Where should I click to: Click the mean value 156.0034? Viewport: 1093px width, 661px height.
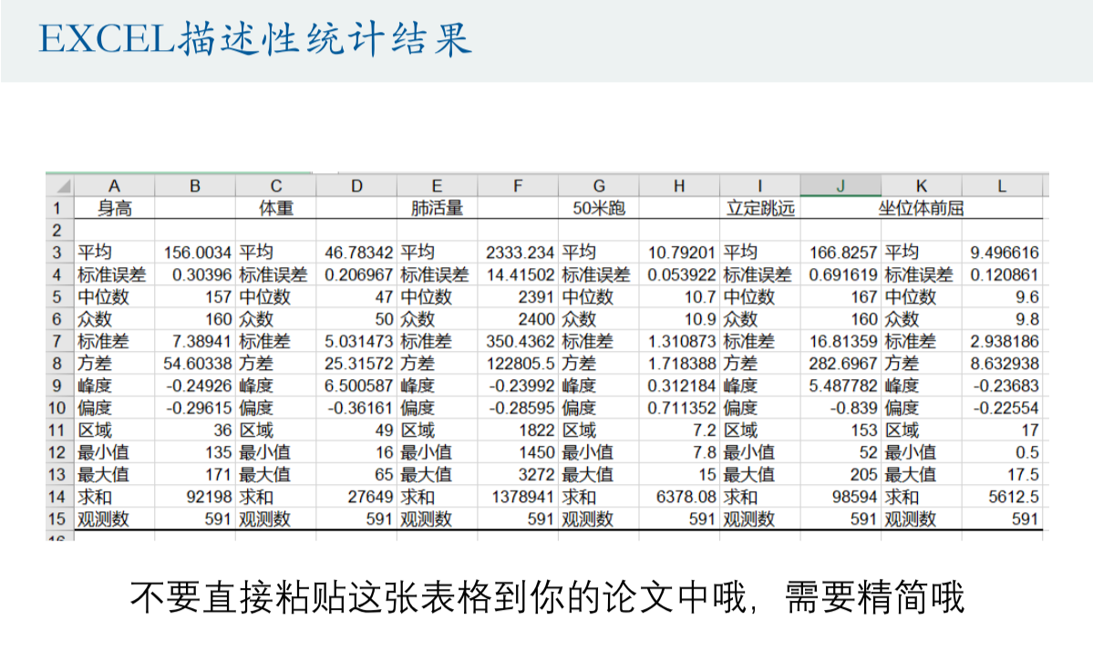click(197, 253)
